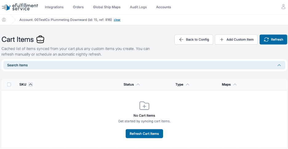Click the circular arrows refresh icon

pos(266,39)
